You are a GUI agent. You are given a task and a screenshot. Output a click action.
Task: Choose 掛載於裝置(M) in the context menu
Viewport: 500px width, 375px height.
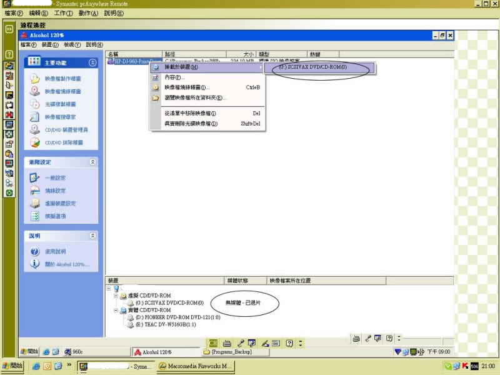click(207, 67)
